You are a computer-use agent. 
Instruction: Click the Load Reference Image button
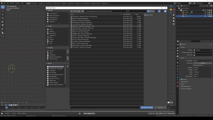pos(147,107)
